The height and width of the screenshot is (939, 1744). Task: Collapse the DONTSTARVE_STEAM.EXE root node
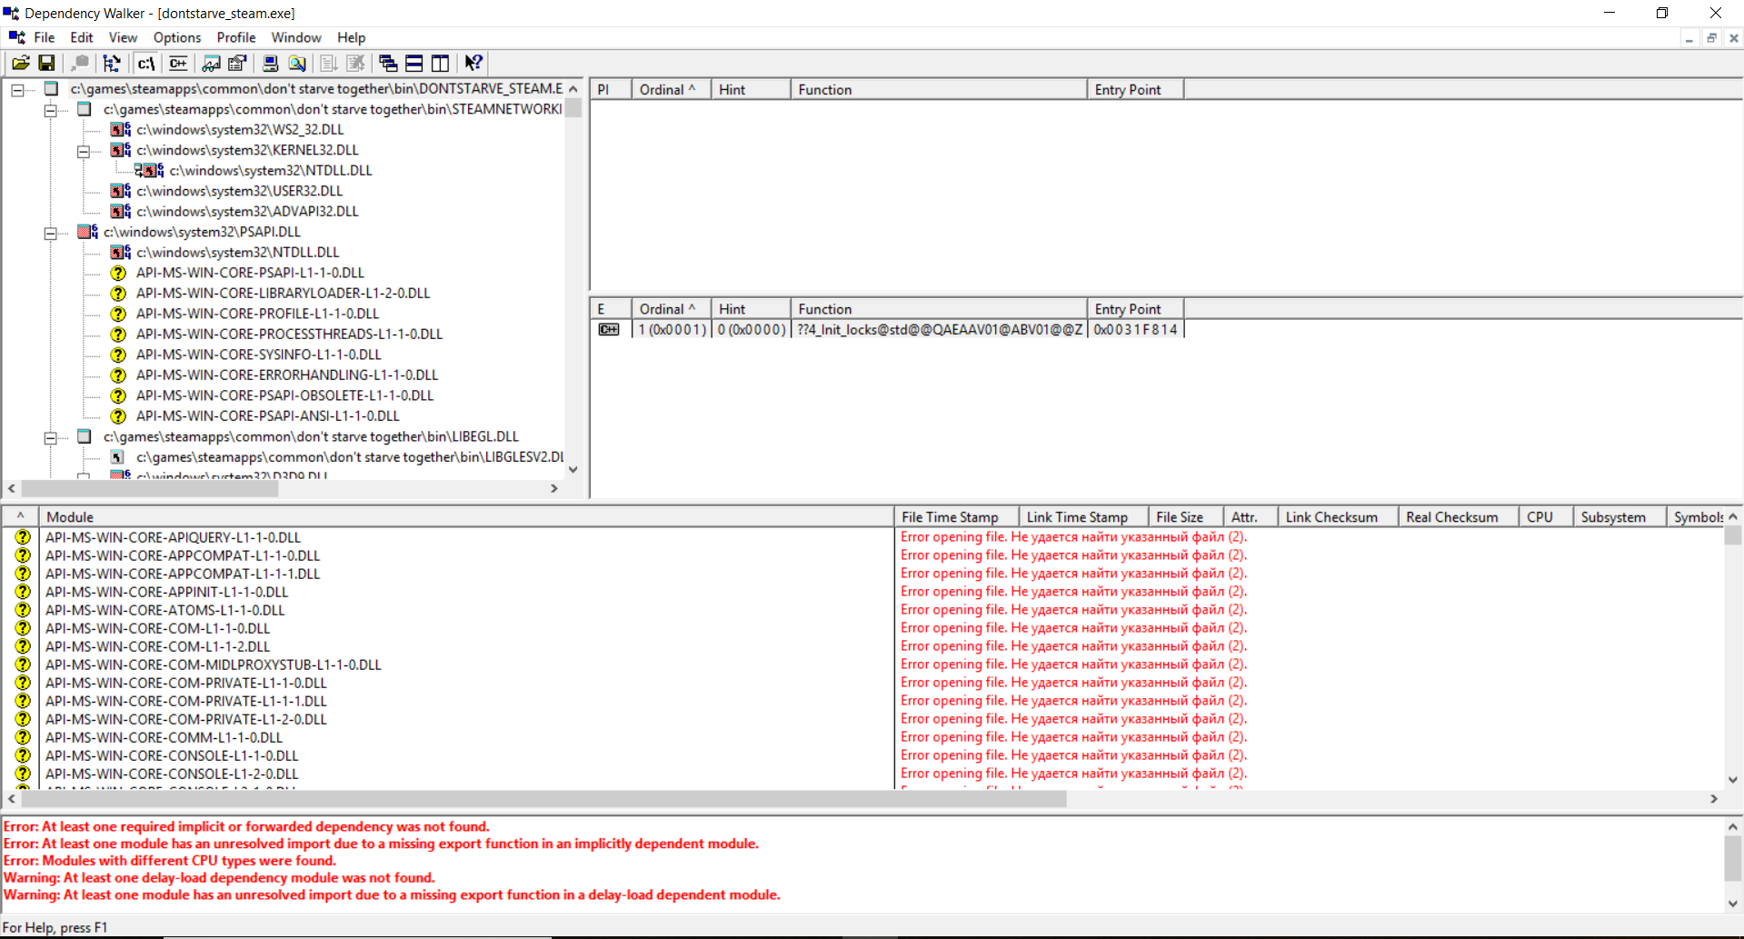tap(17, 89)
